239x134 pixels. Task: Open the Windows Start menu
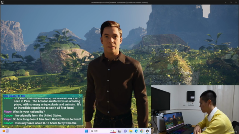(x=86, y=131)
